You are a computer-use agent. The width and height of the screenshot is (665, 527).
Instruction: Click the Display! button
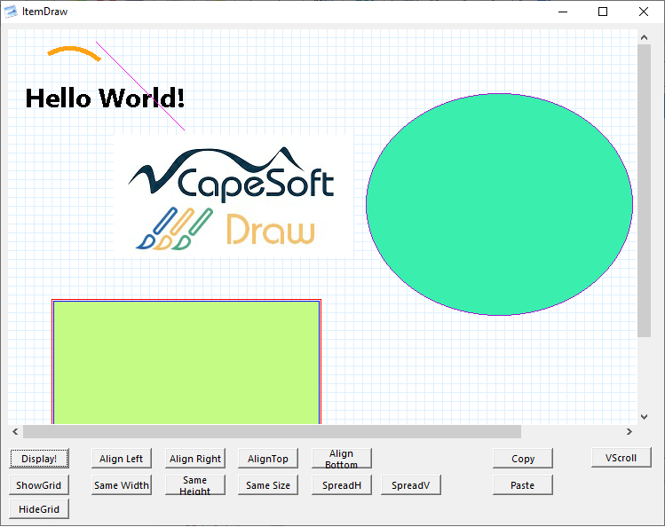(39, 459)
